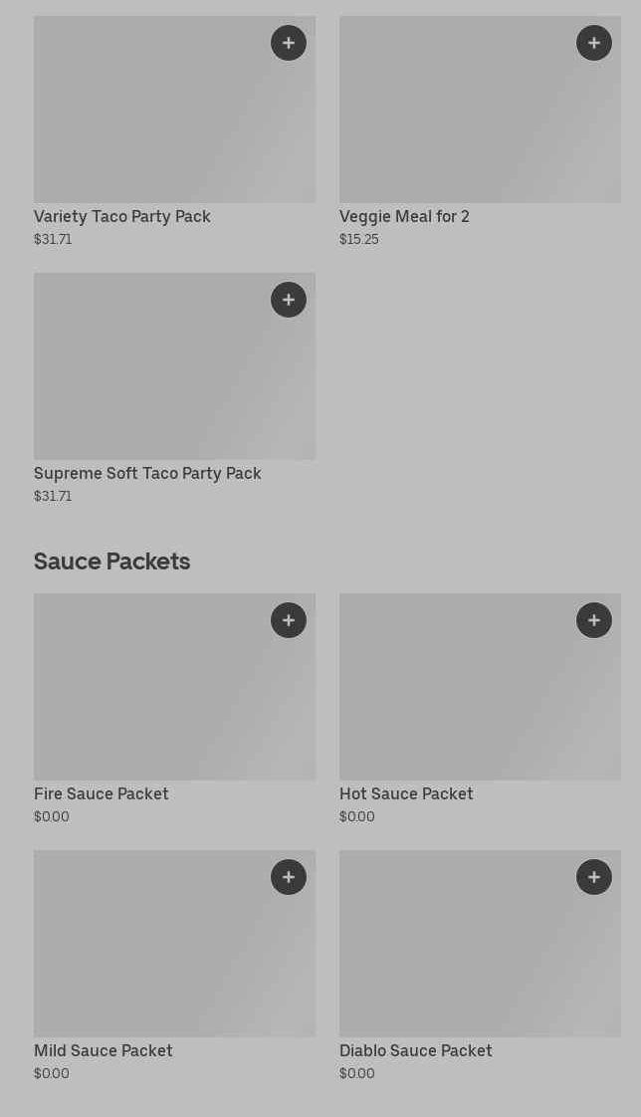641x1117 pixels.
Task: Add Mild Sauce Packet to cart
Action: 289,877
